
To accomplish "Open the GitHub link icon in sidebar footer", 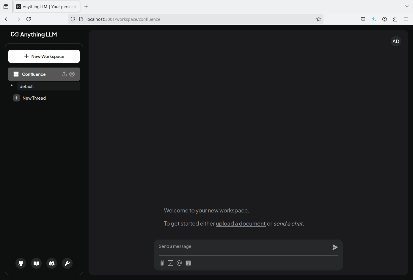I will coord(21,263).
